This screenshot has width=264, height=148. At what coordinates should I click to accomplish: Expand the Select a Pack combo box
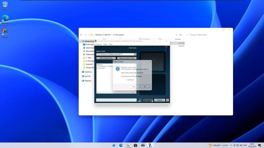pyautogui.click(x=135, y=54)
